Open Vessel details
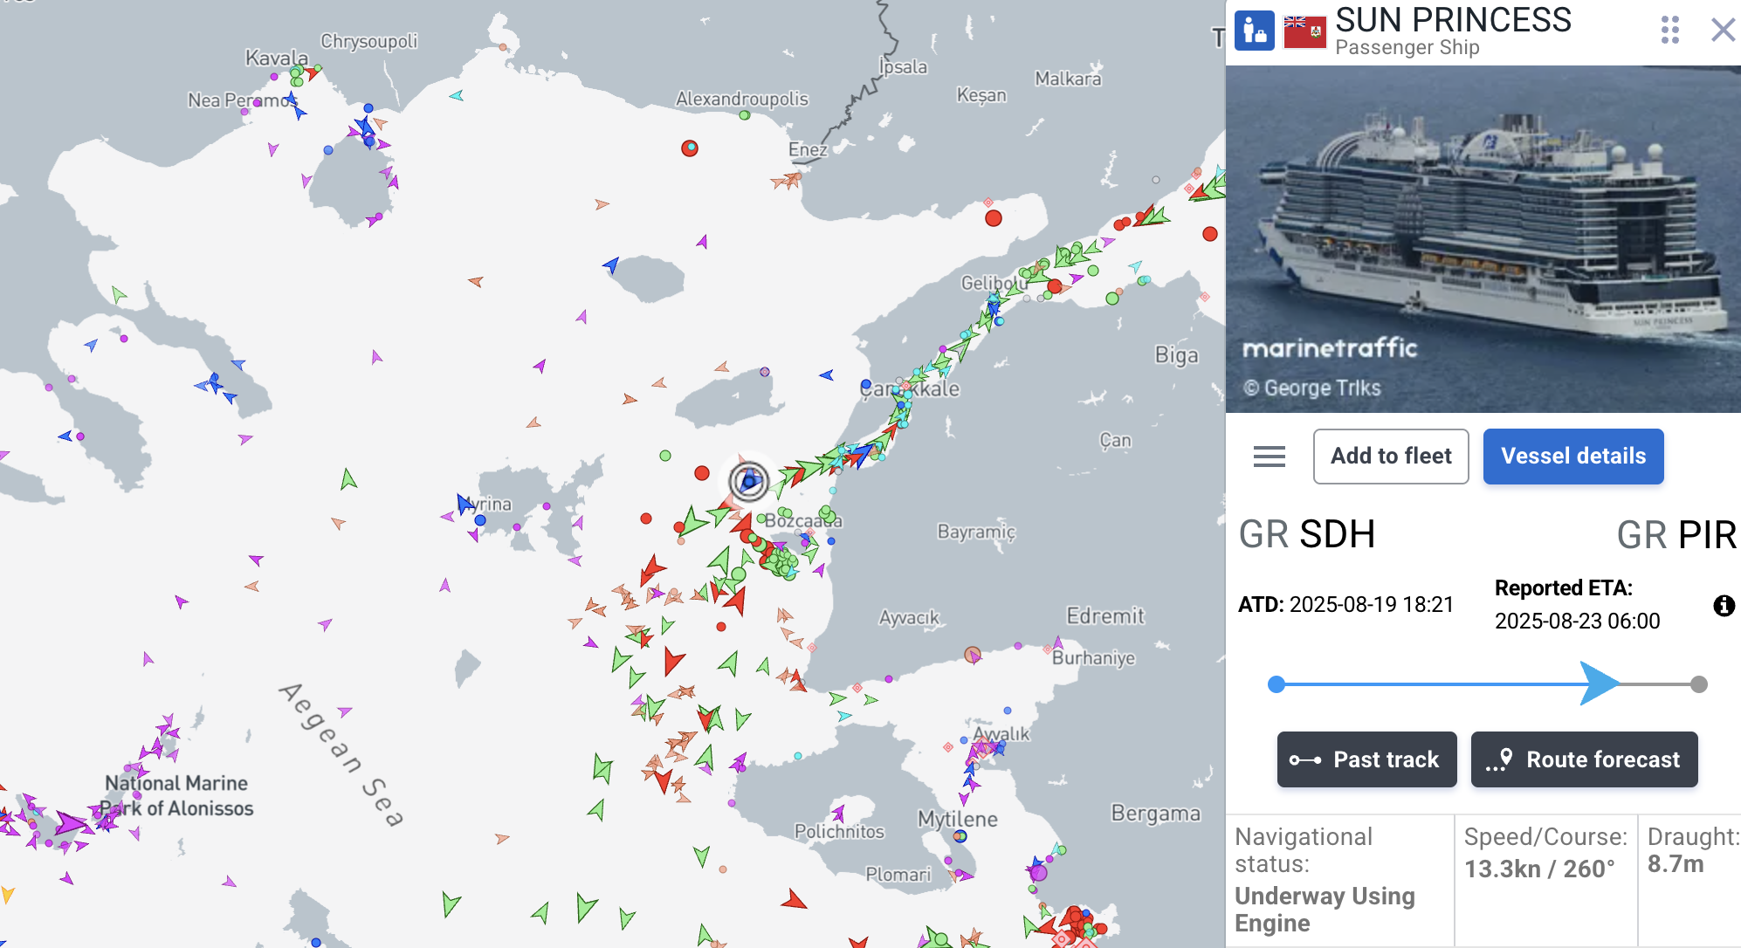1741x948 pixels. (1573, 457)
